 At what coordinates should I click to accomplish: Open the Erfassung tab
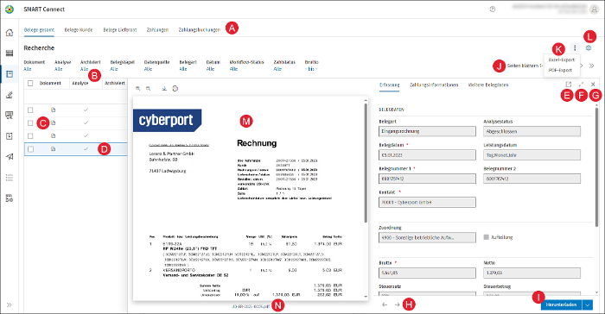[389, 85]
